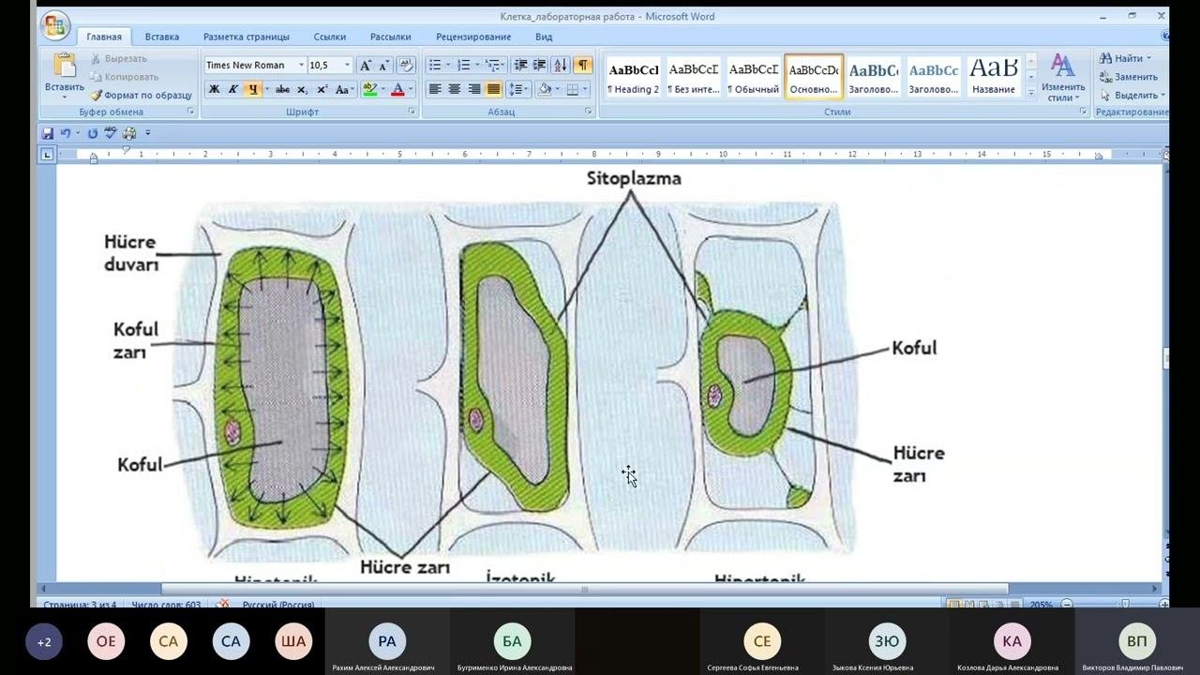
Task: Click the Change Styles (Изменить стили) button
Action: click(1062, 77)
